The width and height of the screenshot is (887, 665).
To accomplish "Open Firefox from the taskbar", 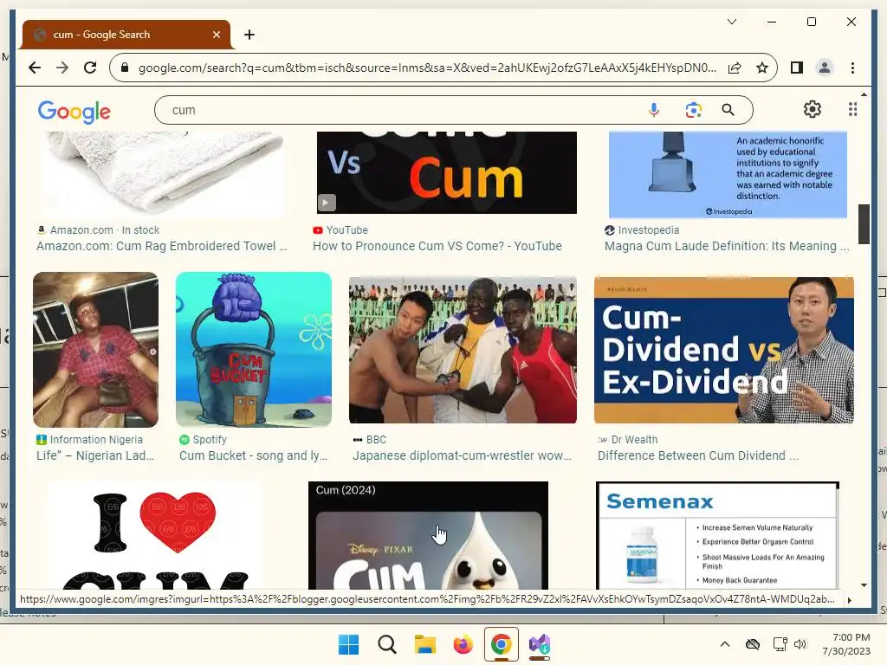I will (463, 644).
